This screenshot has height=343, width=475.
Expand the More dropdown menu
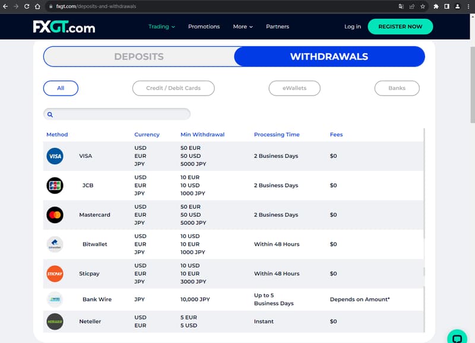243,27
